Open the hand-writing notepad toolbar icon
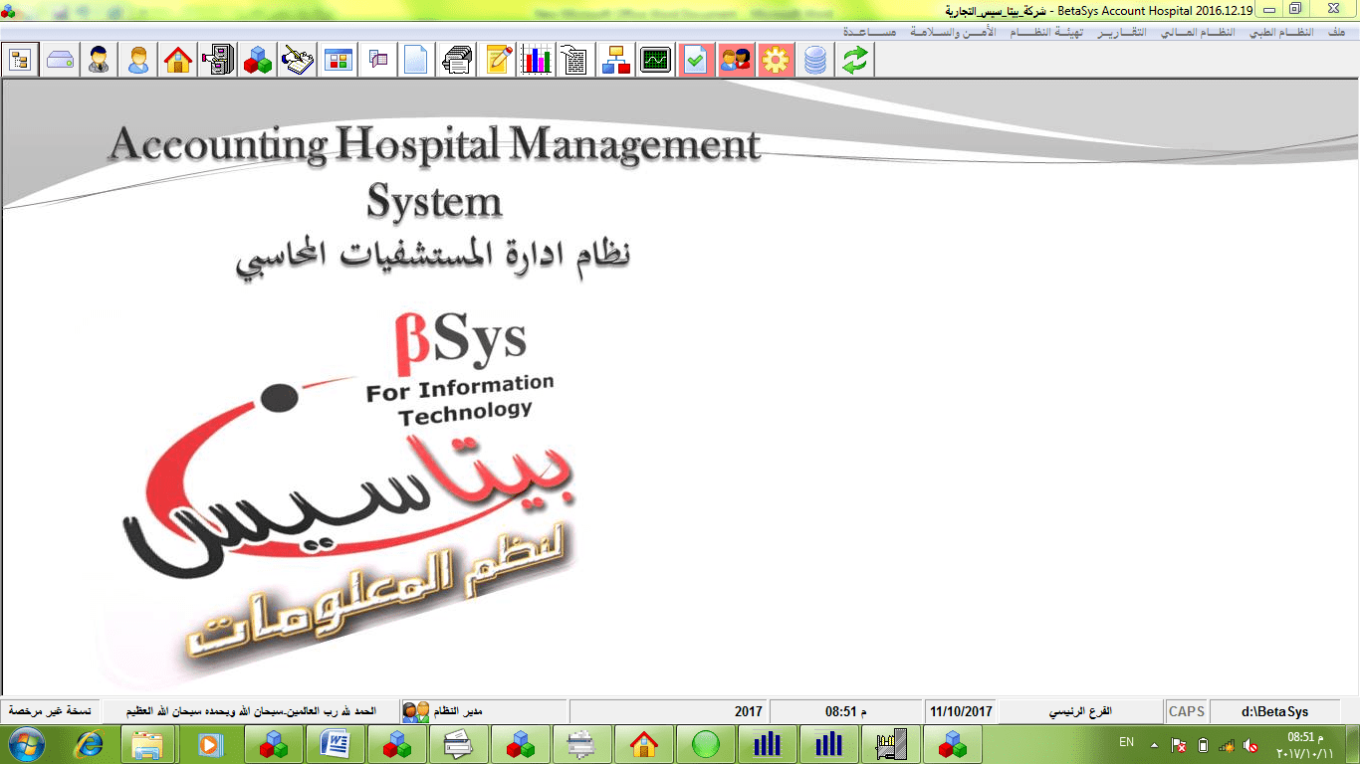 pos(299,60)
